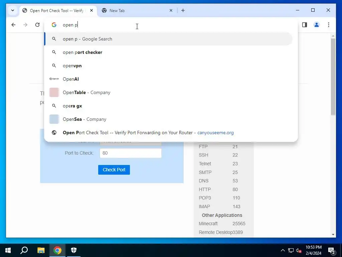Close the Open Port Check Tool tab

coord(92,10)
